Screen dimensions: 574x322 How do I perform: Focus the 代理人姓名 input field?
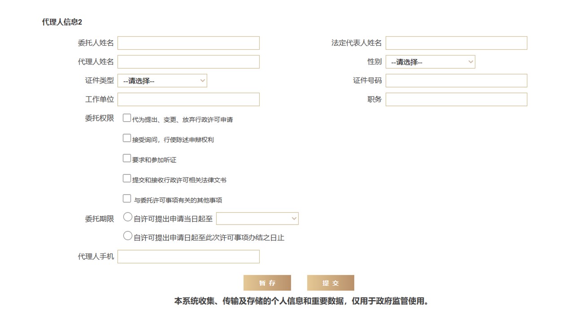tap(188, 62)
